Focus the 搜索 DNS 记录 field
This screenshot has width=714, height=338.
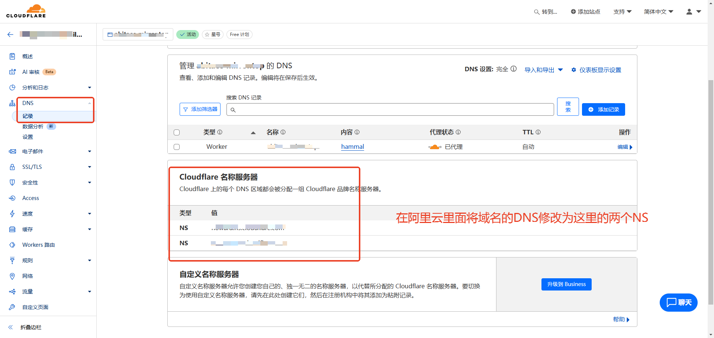[x=390, y=109]
